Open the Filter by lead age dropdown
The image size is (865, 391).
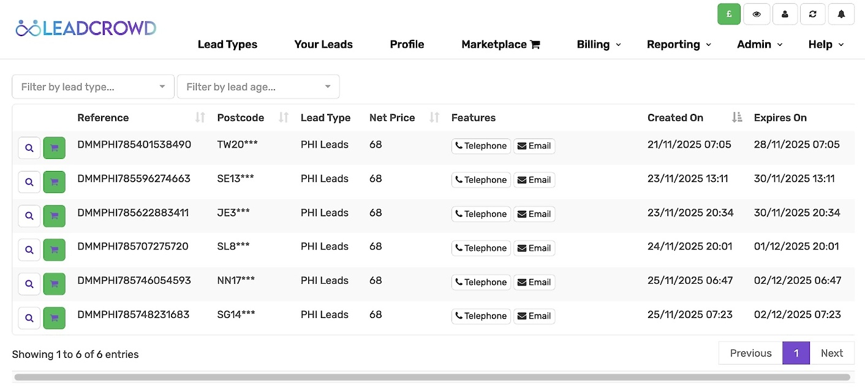pos(258,87)
